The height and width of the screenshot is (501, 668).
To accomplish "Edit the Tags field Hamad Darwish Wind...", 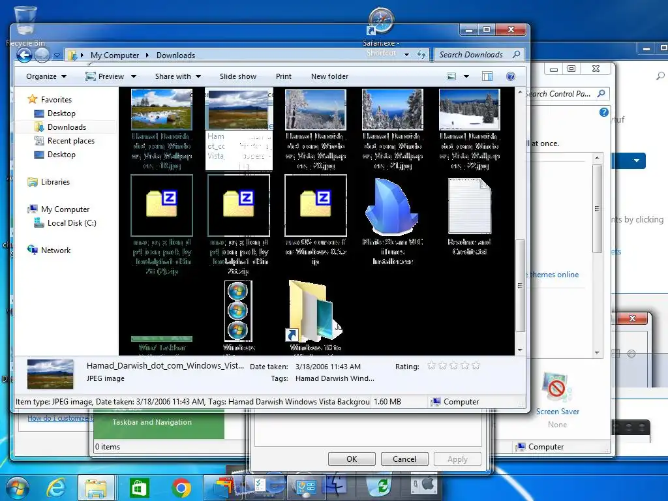I will click(x=335, y=378).
